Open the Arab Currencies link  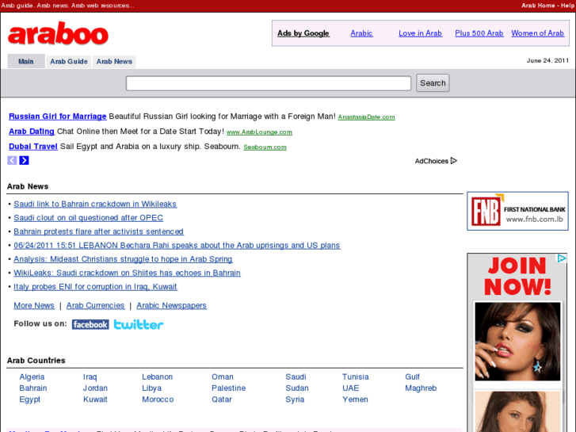[x=96, y=305]
